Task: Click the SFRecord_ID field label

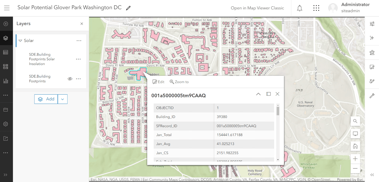Action: pyautogui.click(x=167, y=126)
